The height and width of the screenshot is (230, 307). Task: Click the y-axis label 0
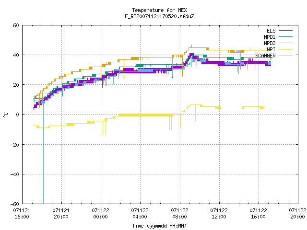click(17, 115)
